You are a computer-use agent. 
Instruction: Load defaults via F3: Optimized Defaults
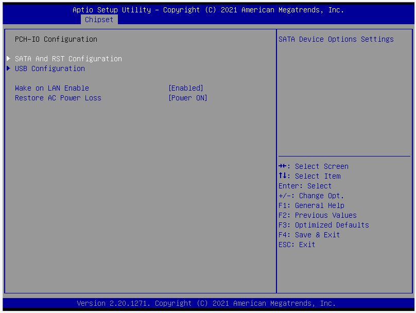coord(323,225)
